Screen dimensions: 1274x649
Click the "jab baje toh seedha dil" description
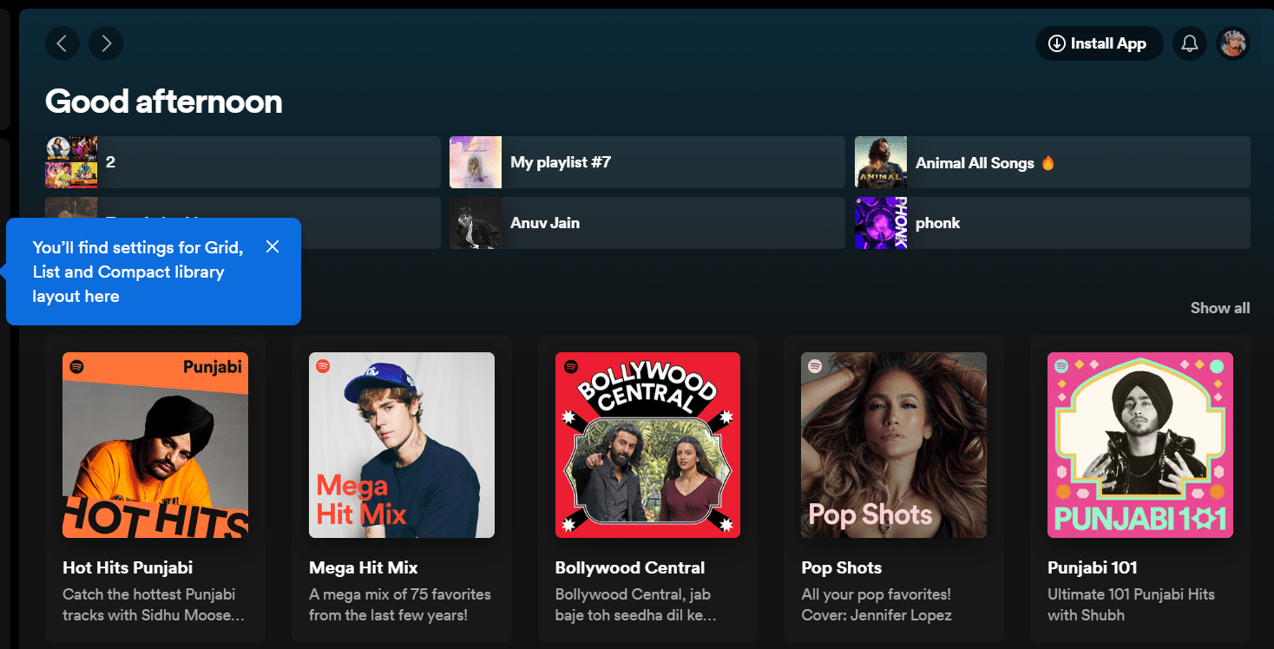tap(636, 605)
